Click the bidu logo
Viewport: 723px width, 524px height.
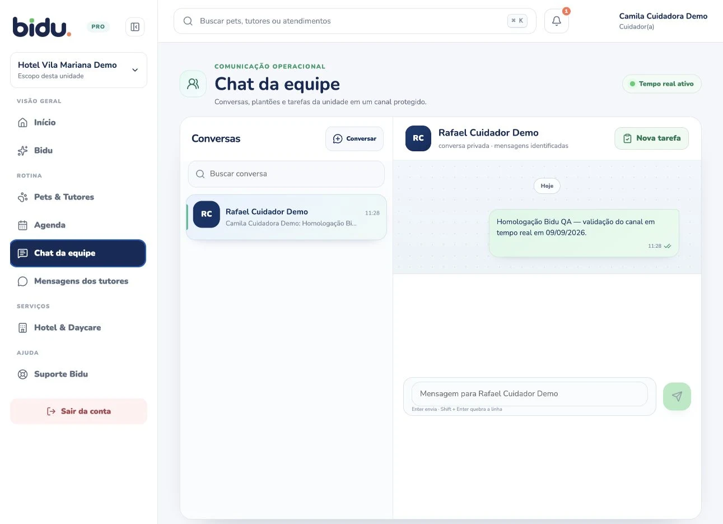tap(42, 27)
